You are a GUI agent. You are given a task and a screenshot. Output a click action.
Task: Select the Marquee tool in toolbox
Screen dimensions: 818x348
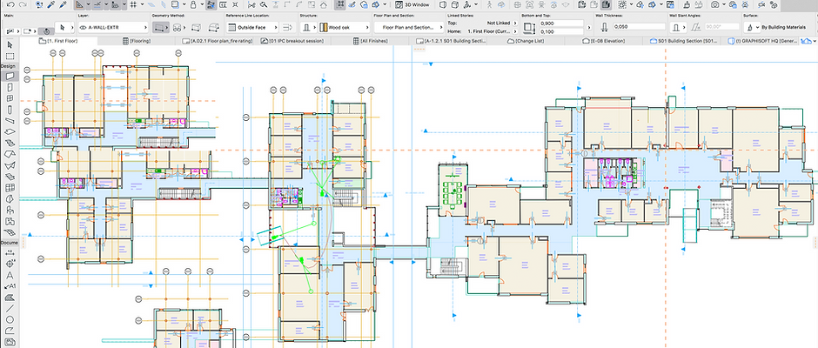(10, 55)
